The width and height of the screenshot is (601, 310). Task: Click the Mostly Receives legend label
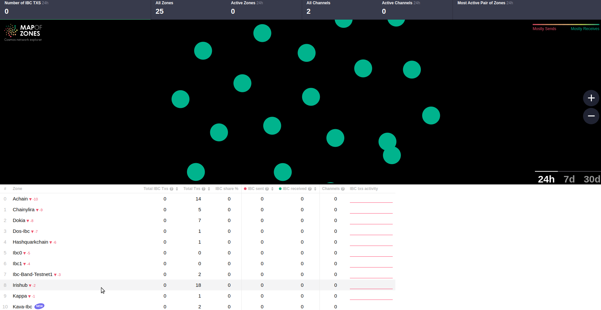coord(585,29)
